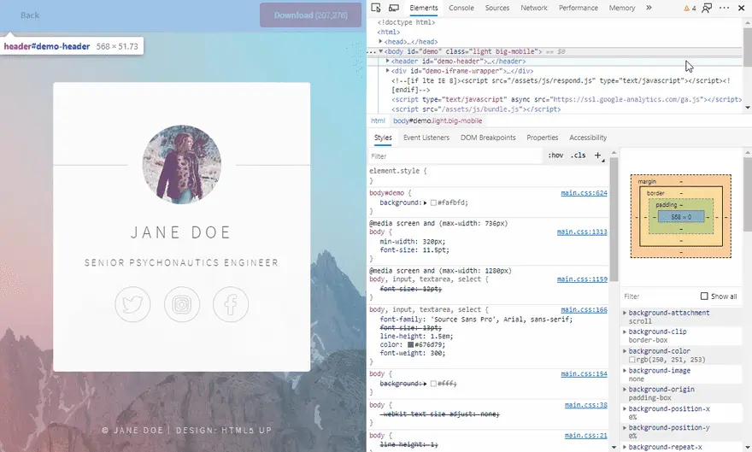Open the Network tab

[534, 8]
